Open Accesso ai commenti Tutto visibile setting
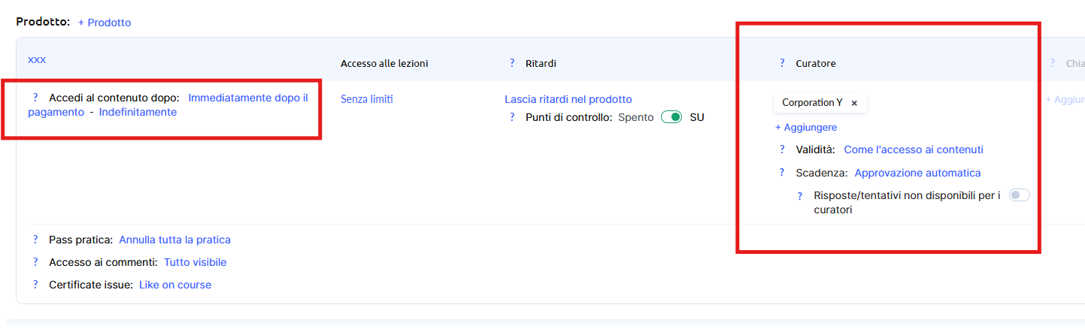This screenshot has height=332, width=1085. (x=195, y=262)
